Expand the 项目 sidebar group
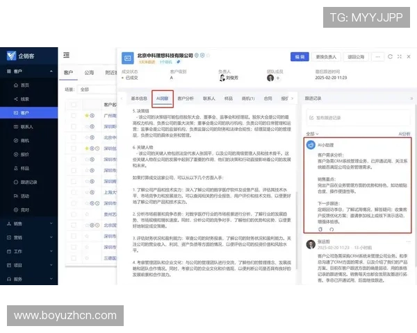 pyautogui.click(x=51, y=265)
